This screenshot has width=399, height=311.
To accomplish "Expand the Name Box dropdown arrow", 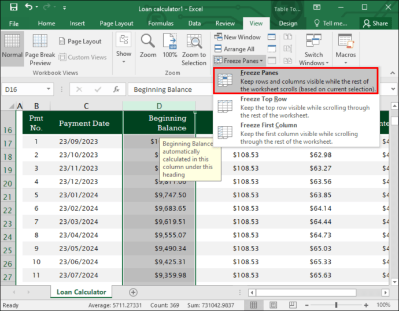I will tap(48, 89).
